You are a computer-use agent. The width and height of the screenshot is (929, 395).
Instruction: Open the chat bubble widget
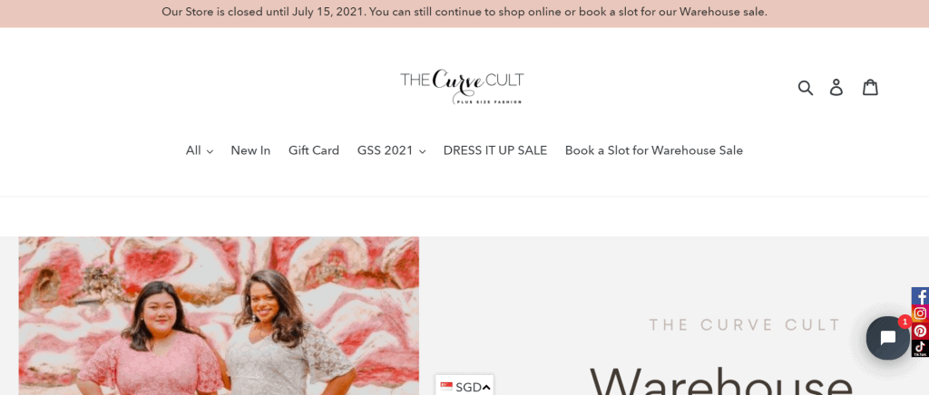pos(887,338)
